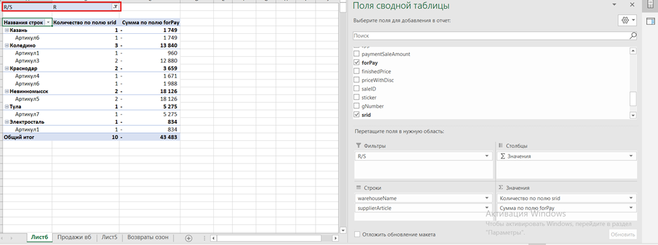Select the Артикул4 row under Краснодар
The width and height of the screenshot is (658, 245).
click(27, 76)
